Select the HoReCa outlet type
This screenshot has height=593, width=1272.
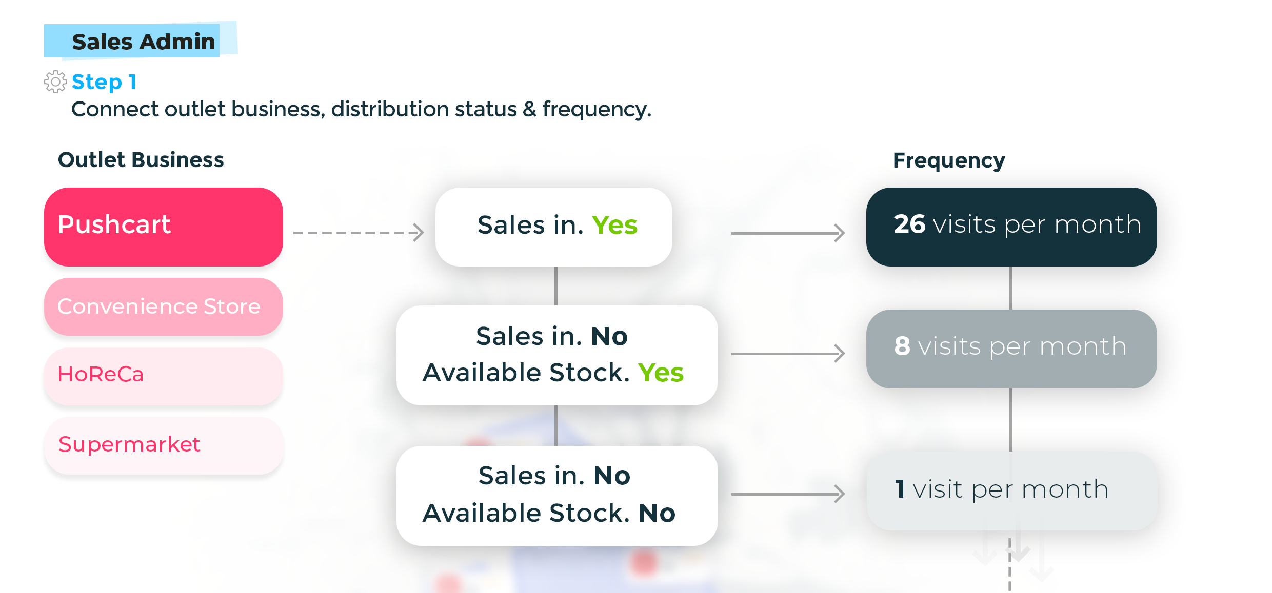(164, 376)
